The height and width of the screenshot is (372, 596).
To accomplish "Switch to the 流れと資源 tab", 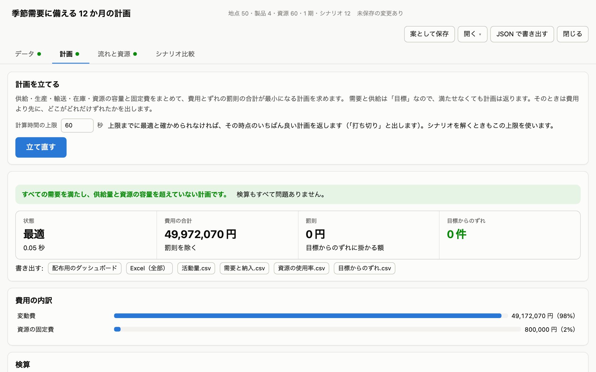I will 117,54.
